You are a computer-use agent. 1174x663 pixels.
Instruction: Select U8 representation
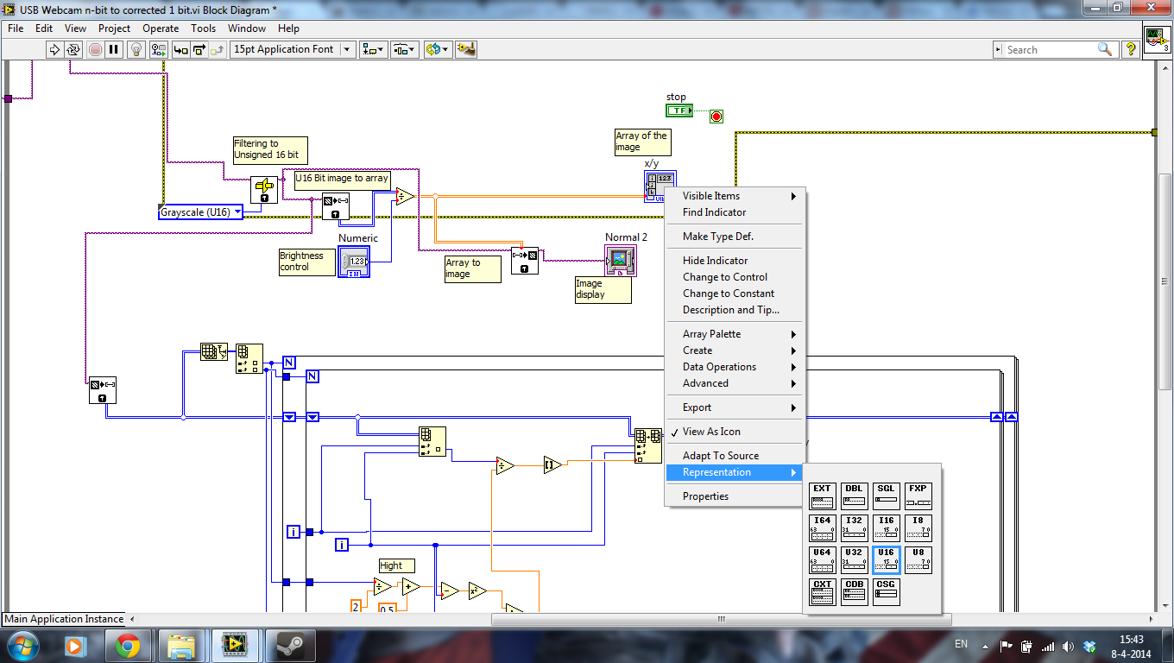tap(918, 560)
